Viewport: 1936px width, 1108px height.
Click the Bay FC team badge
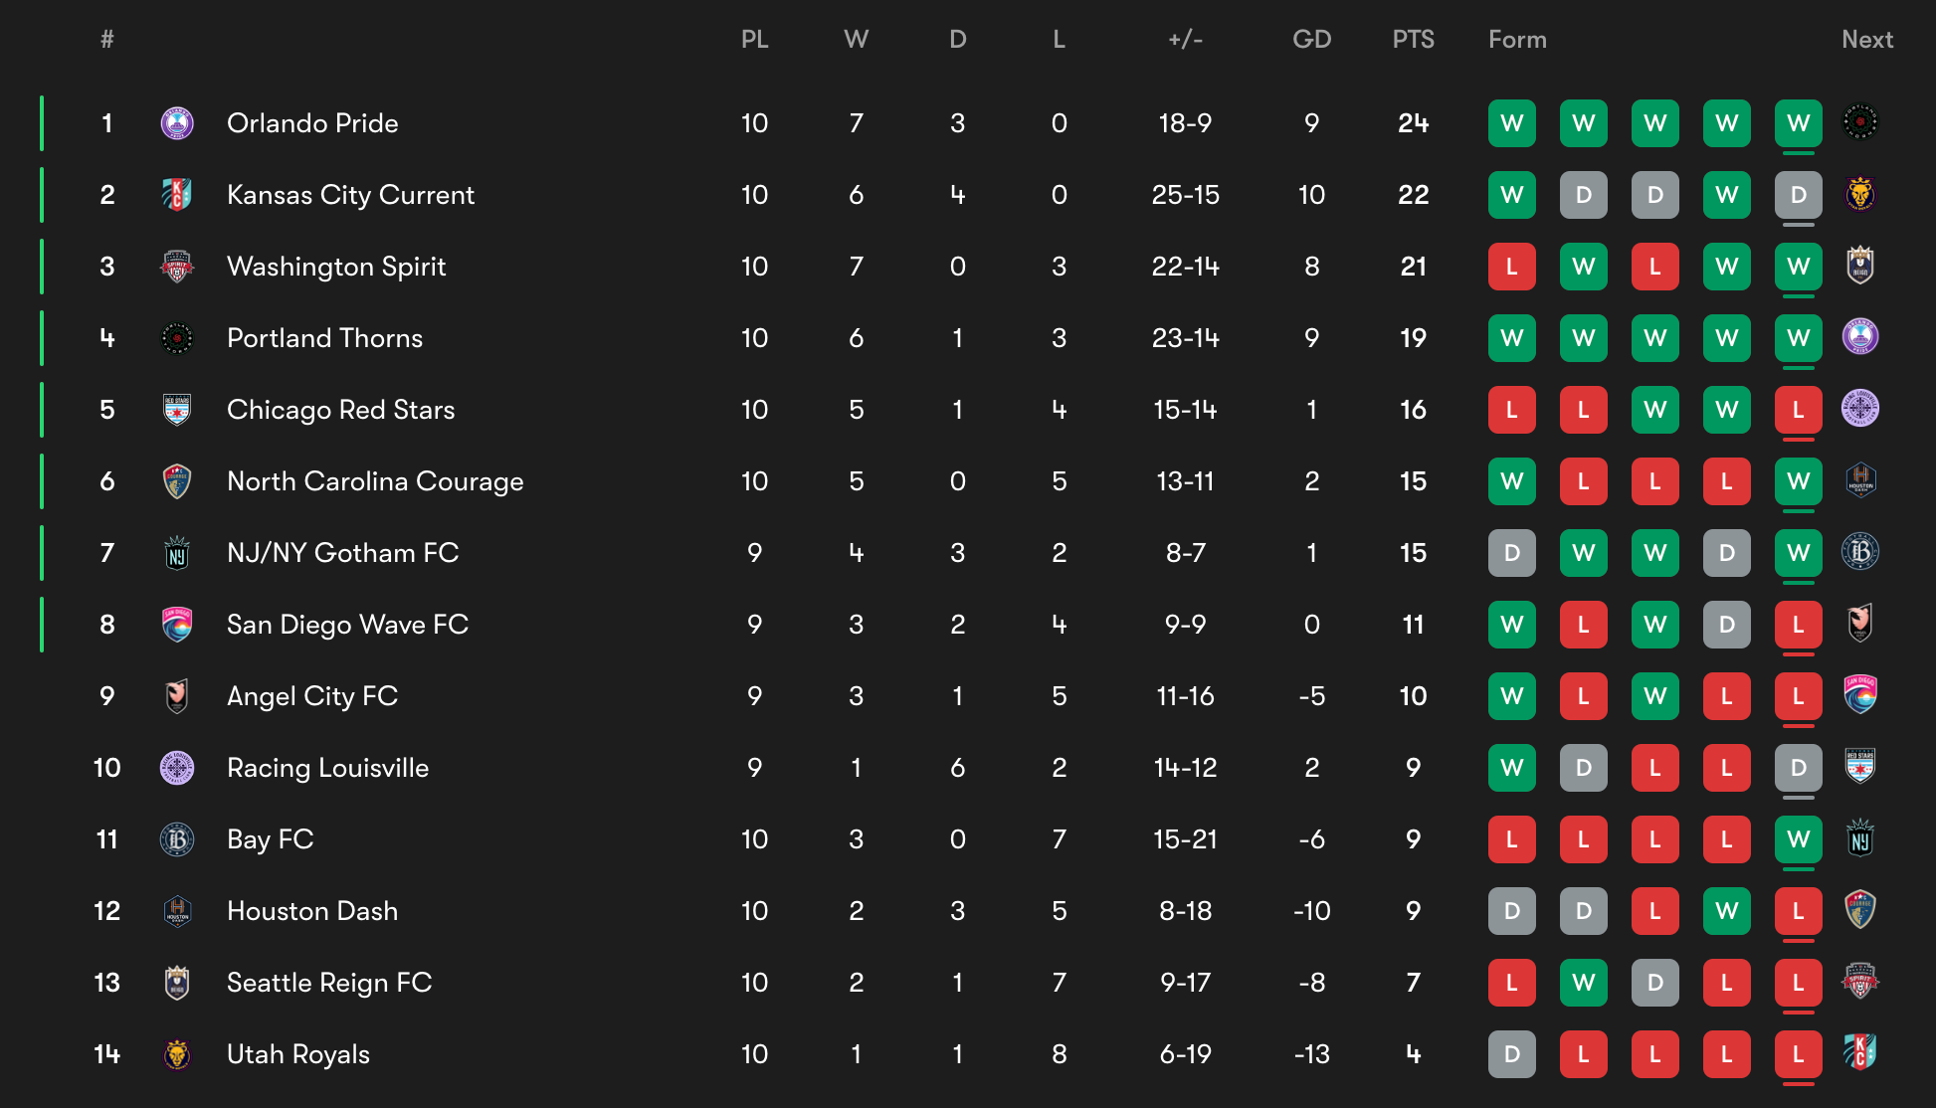(x=177, y=839)
